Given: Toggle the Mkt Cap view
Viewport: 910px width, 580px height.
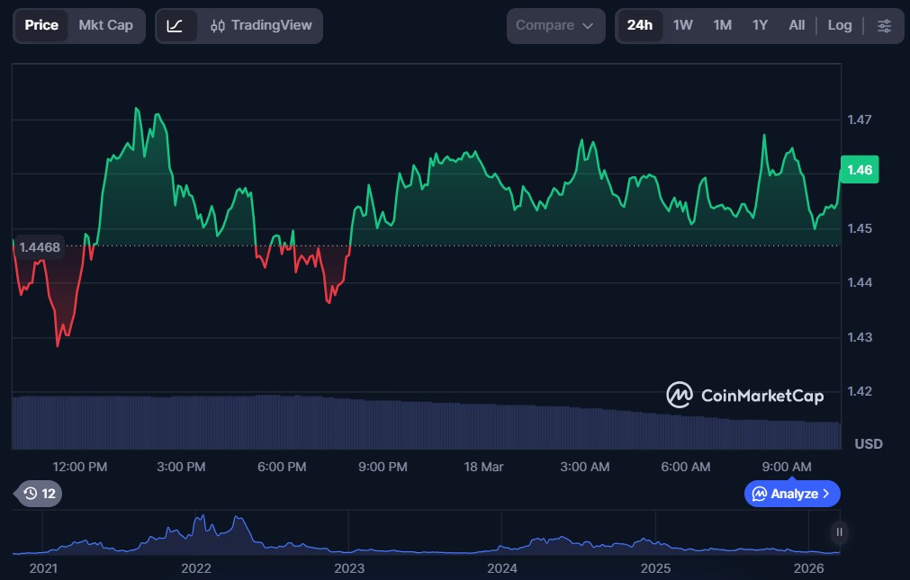Looking at the screenshot, I should pyautogui.click(x=105, y=25).
